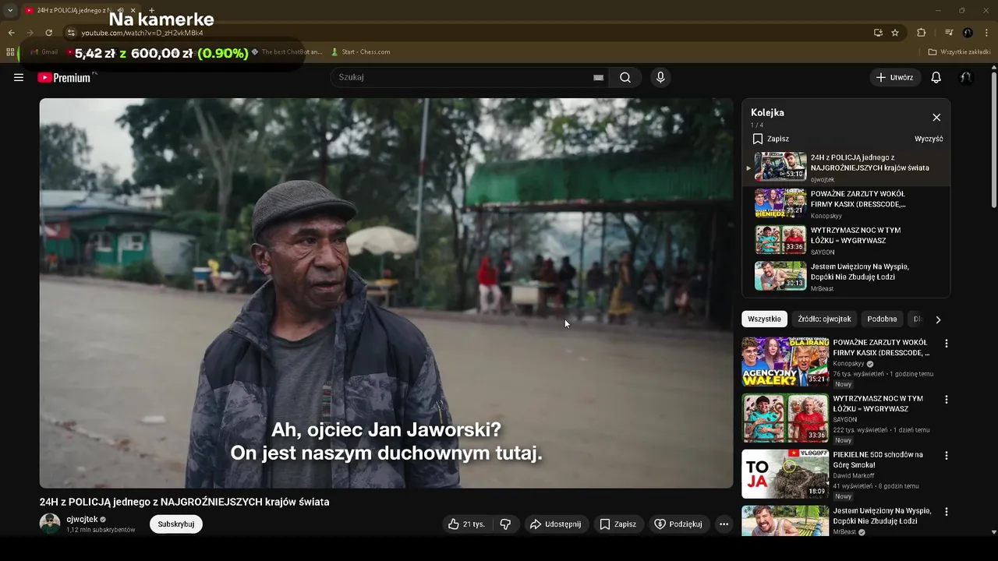
Task: Play queued POWAŻNE ZARZUTY video in Kolejka
Action: click(847, 203)
